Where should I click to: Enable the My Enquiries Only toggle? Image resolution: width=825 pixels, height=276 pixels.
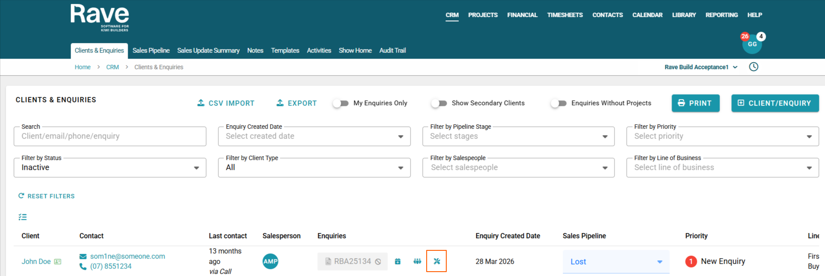coord(341,103)
